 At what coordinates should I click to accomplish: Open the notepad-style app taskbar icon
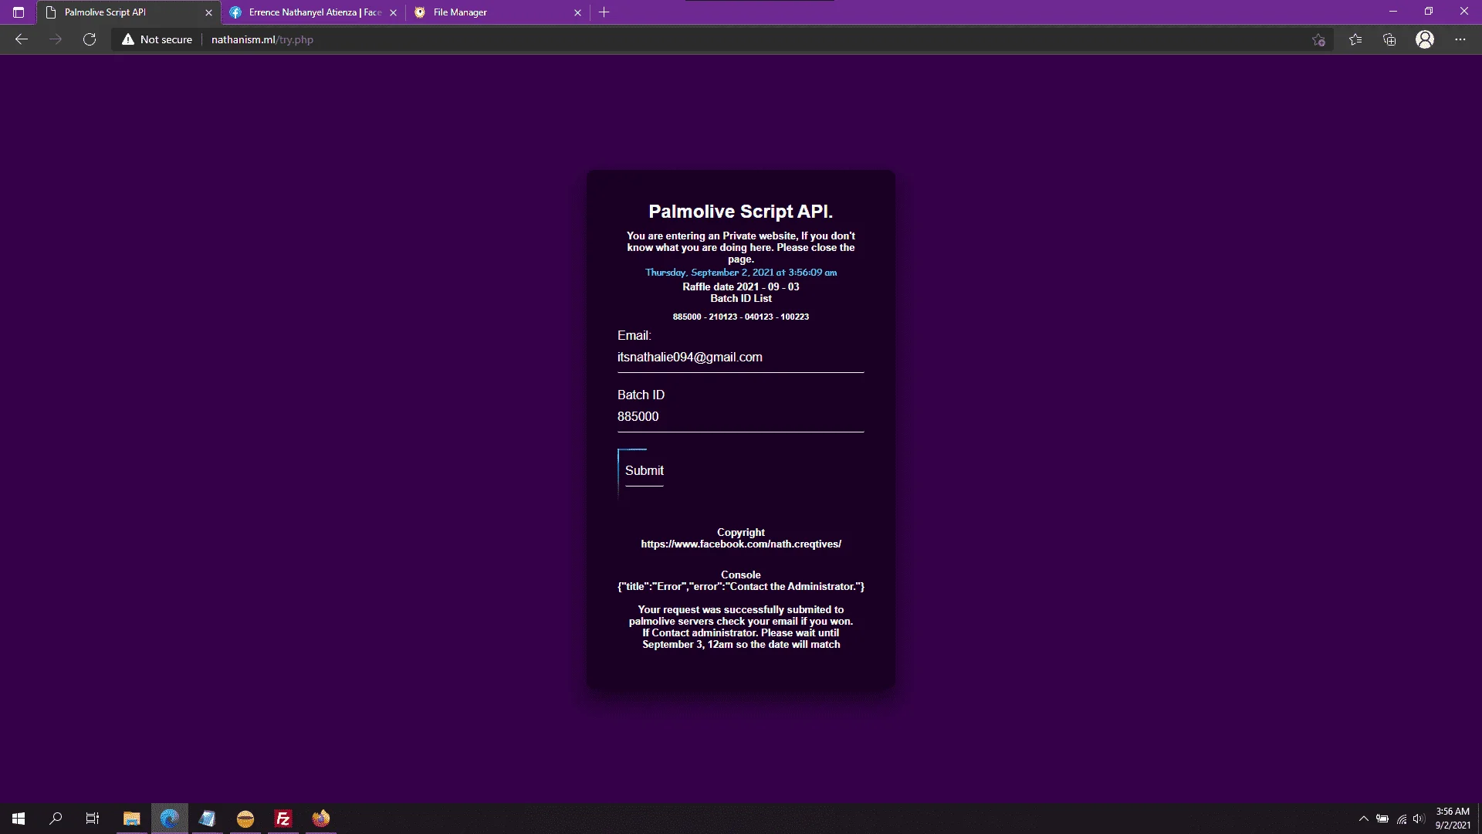[x=207, y=819]
